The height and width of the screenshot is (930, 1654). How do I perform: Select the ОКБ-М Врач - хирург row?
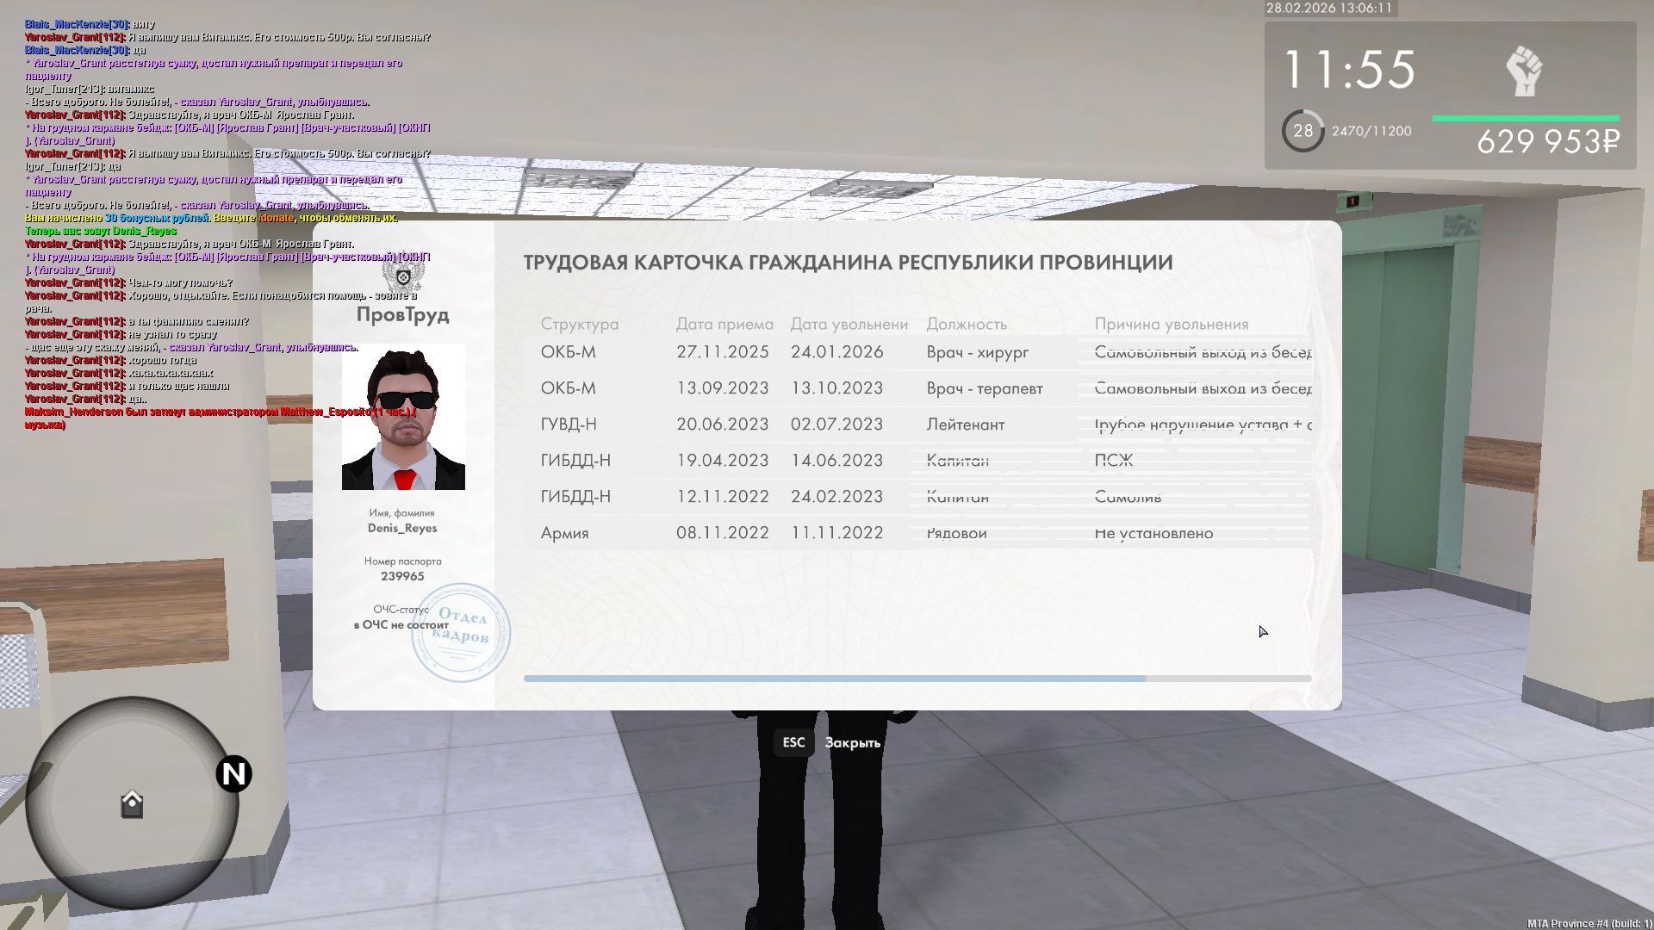pyautogui.click(x=917, y=352)
